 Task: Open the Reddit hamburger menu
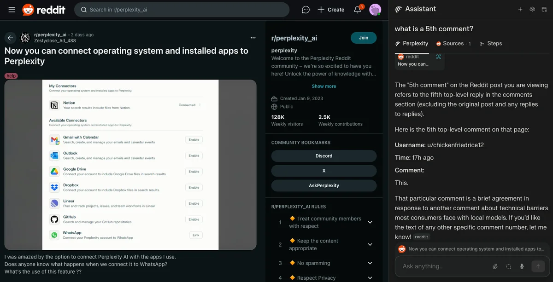click(12, 10)
